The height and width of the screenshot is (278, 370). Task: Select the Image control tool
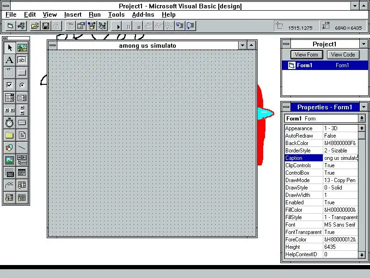click(9, 160)
